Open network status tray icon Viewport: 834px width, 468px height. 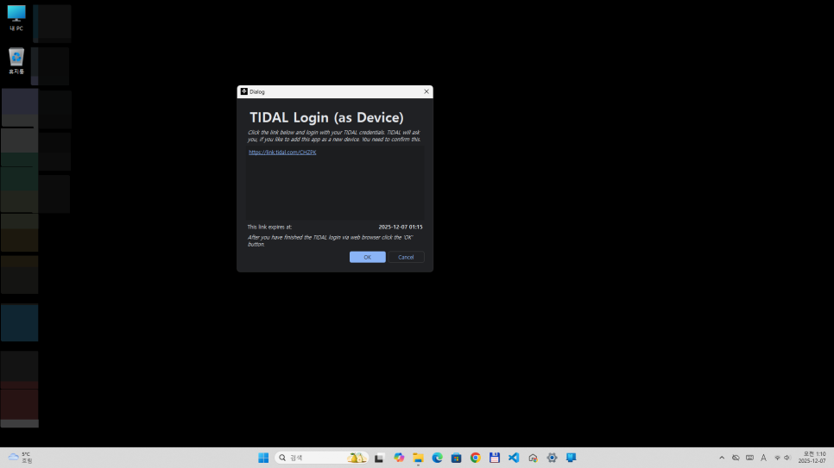[777, 458]
